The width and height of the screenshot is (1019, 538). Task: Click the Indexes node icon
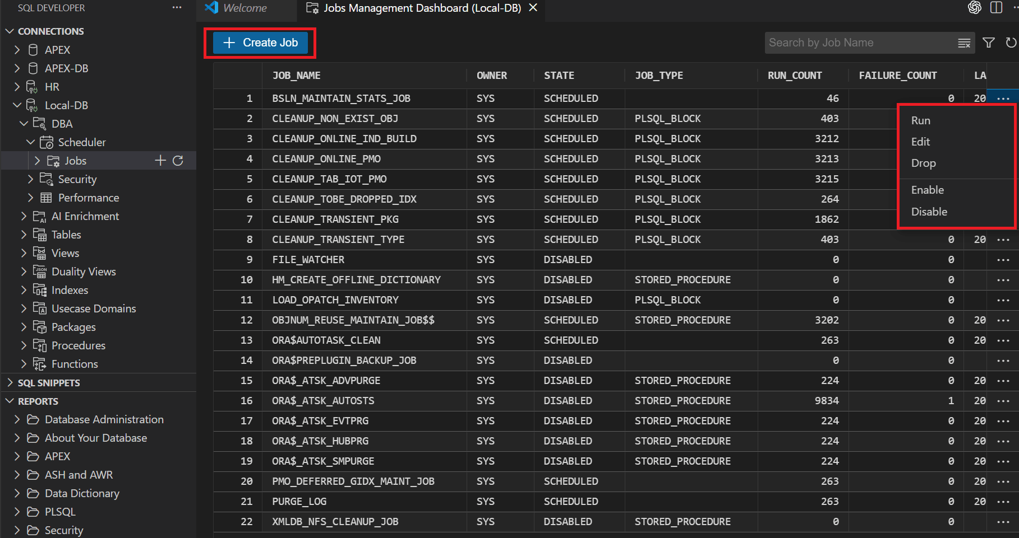pos(40,290)
